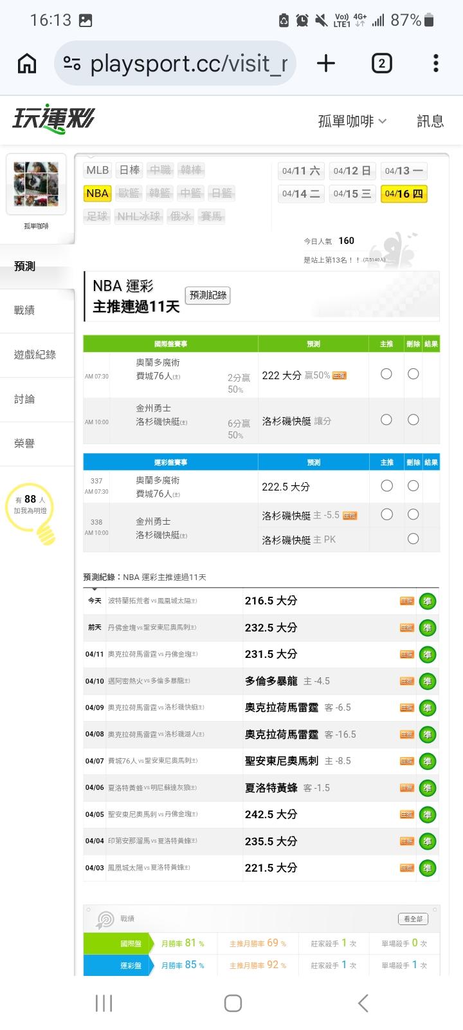The width and height of the screenshot is (463, 1030).
Task: Select 刪除 radio for 洛杉磯快艇 讓分 row
Action: tap(413, 420)
